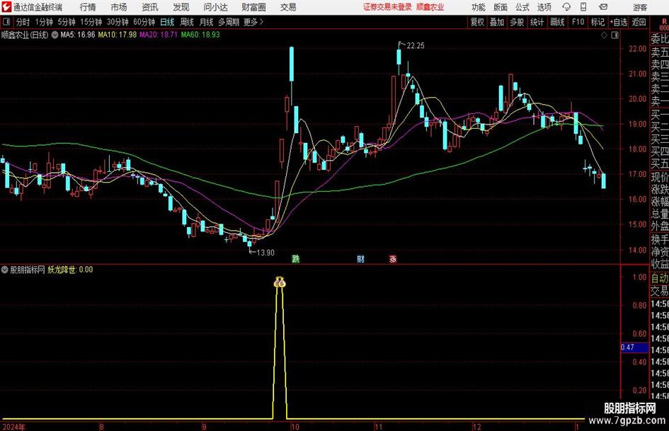Click the 返回 back button
Viewport: 669px width, 431px height.
pos(639,22)
